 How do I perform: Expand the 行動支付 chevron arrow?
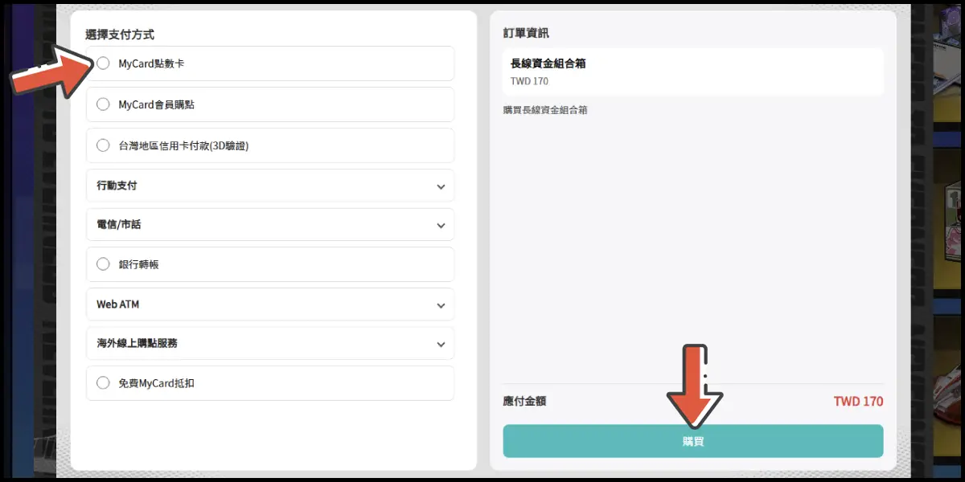pos(441,186)
